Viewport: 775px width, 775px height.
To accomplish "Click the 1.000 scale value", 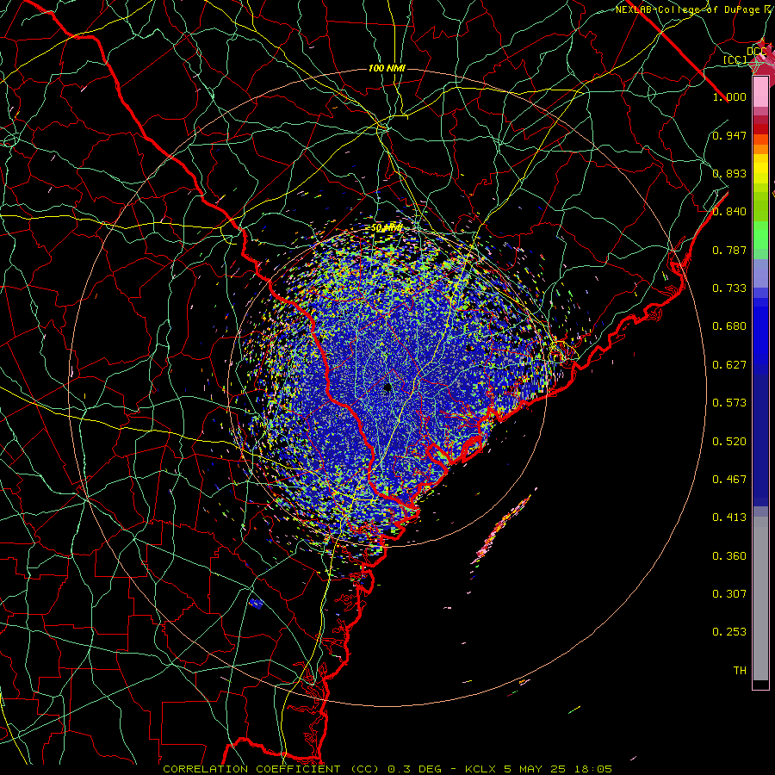I will pyautogui.click(x=729, y=96).
